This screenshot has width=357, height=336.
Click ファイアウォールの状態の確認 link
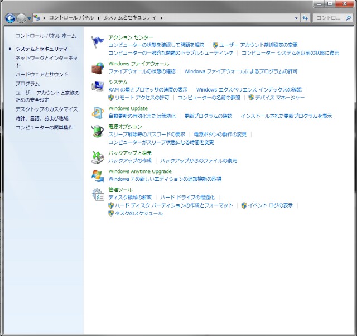(142, 71)
